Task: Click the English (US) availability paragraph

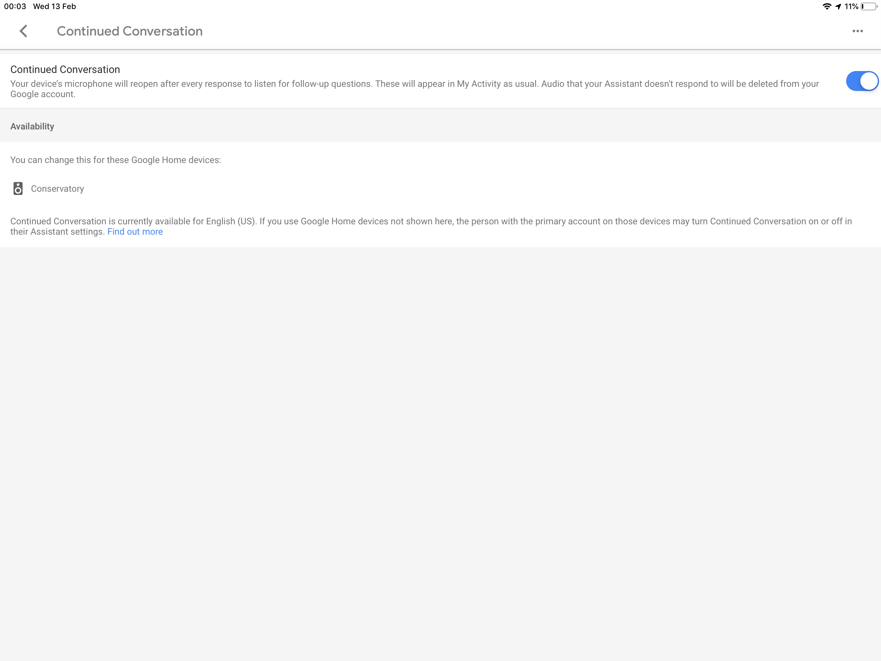Action: tap(430, 222)
